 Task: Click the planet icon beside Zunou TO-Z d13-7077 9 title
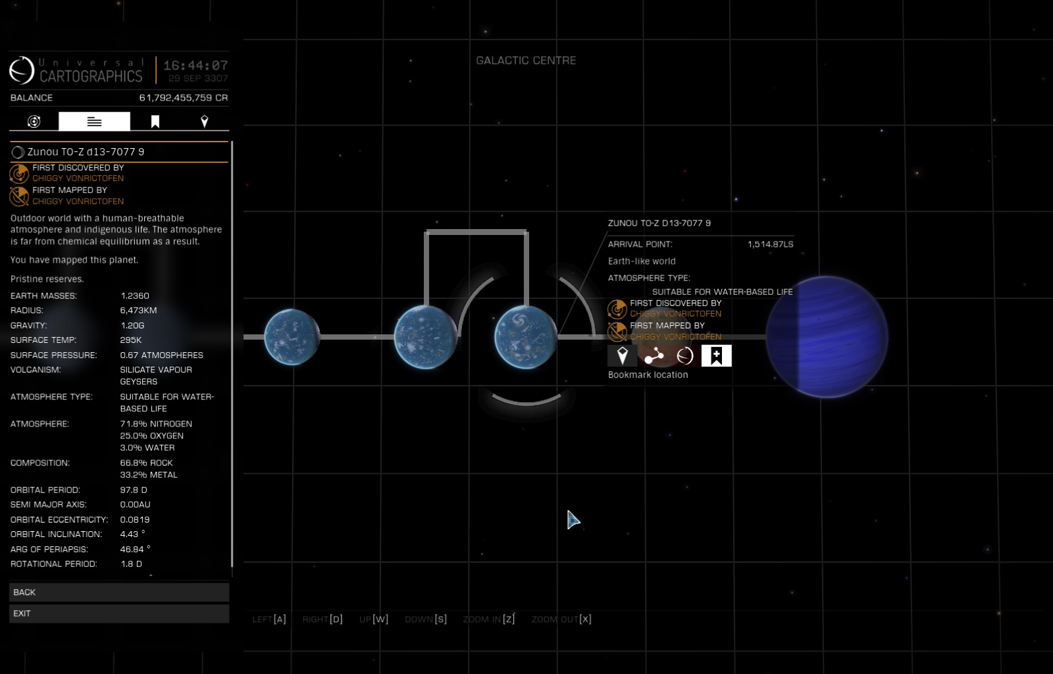(x=18, y=152)
